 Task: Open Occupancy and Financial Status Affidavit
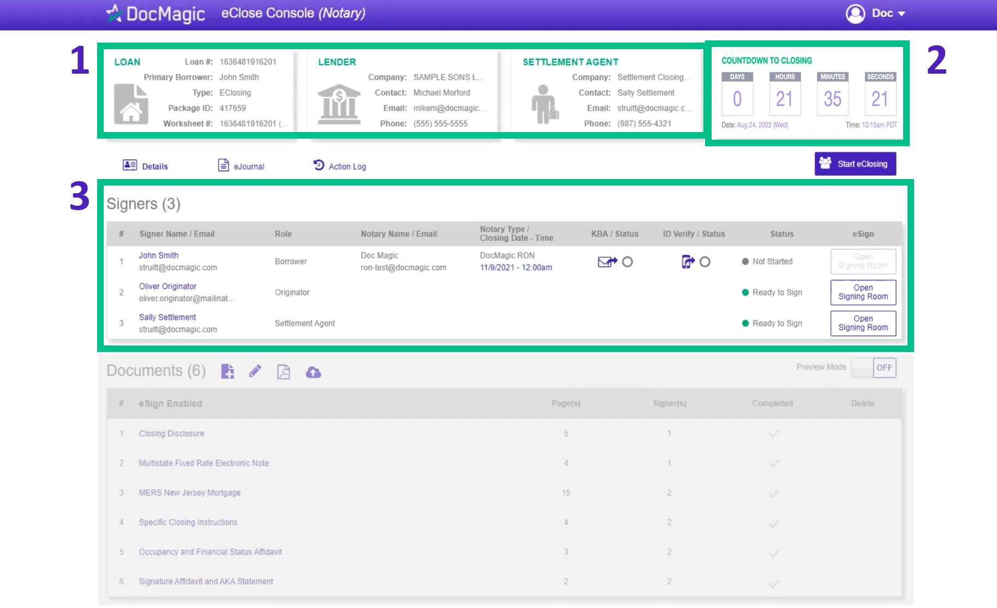pyautogui.click(x=210, y=552)
